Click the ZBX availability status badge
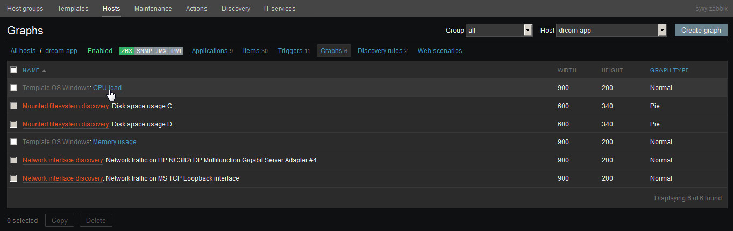Viewport: 733px width, 231px height. point(126,51)
